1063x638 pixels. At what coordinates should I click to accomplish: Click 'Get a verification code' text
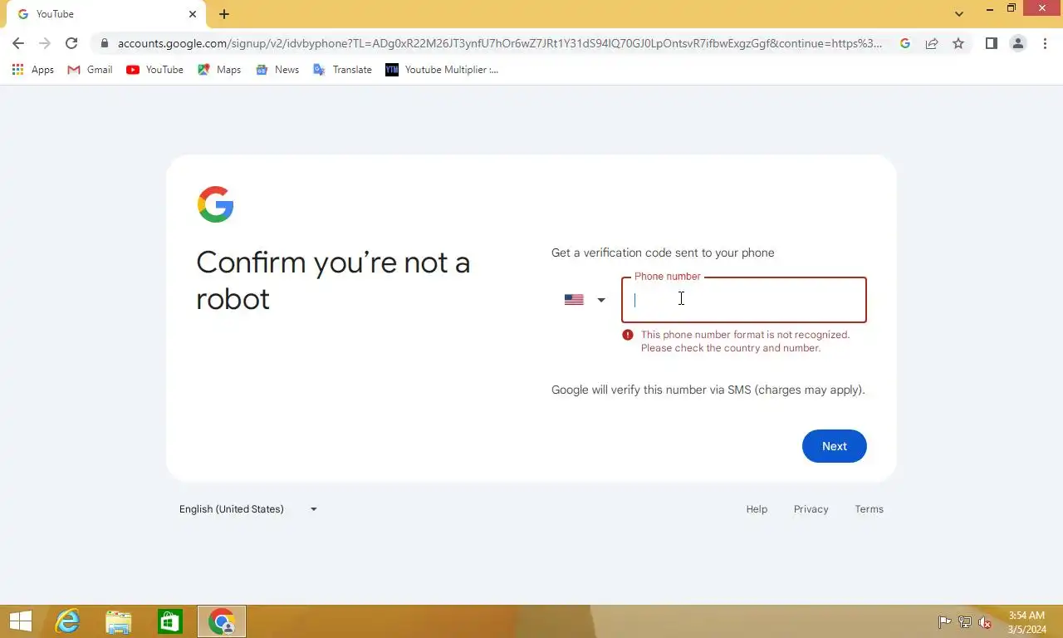coord(663,253)
